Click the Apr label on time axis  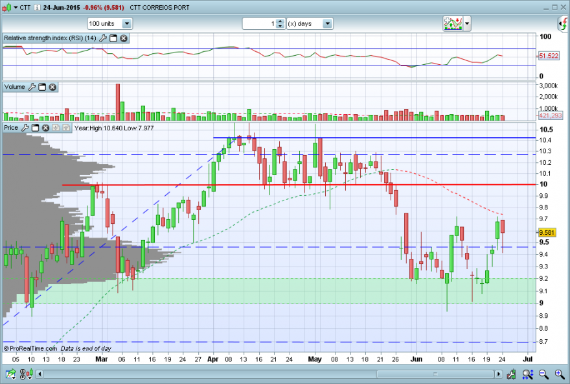pyautogui.click(x=212, y=359)
